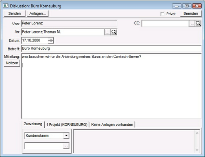This screenshot has width=205, height=157.
Task: Maximize the Diskussion window
Action: point(187,6)
